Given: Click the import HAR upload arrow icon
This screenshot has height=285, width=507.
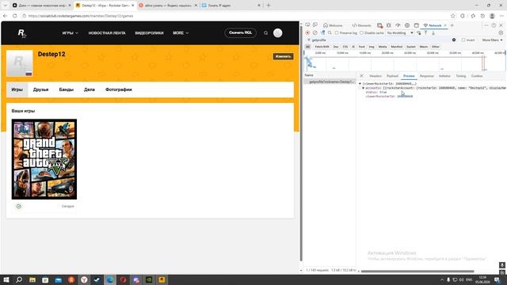Looking at the screenshot, I should click(426, 33).
